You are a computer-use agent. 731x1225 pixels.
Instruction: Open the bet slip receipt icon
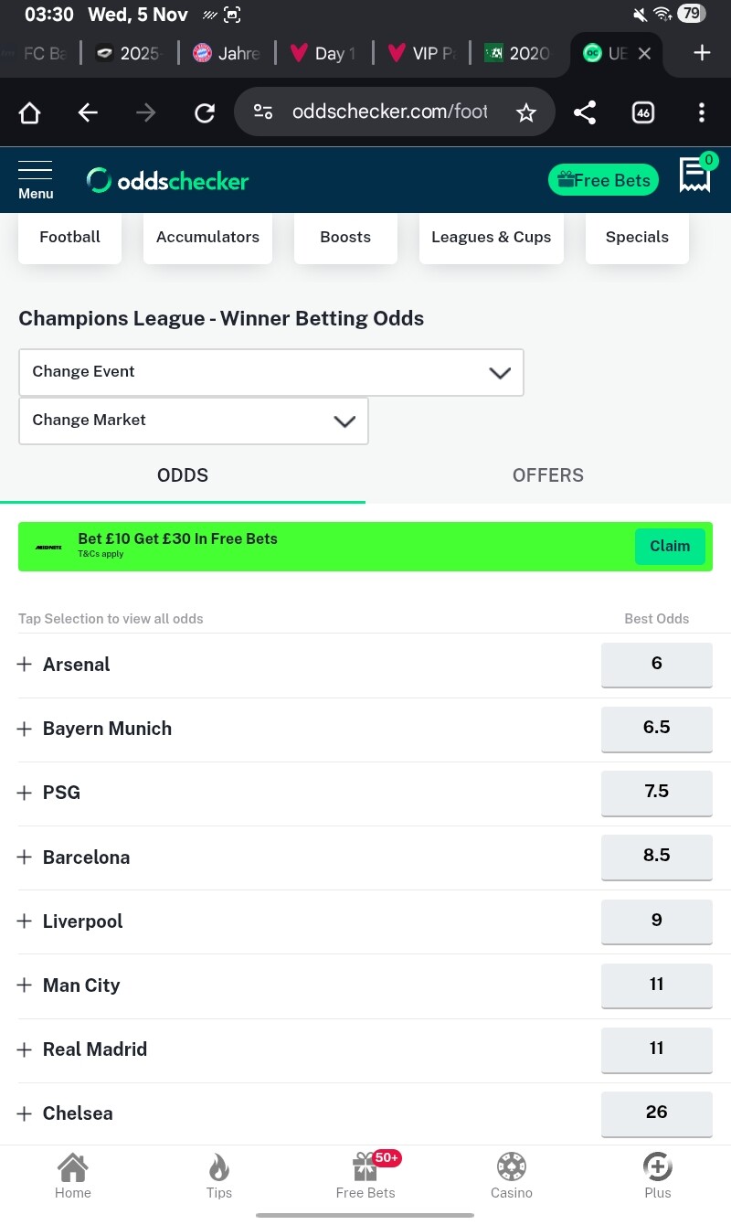[695, 176]
